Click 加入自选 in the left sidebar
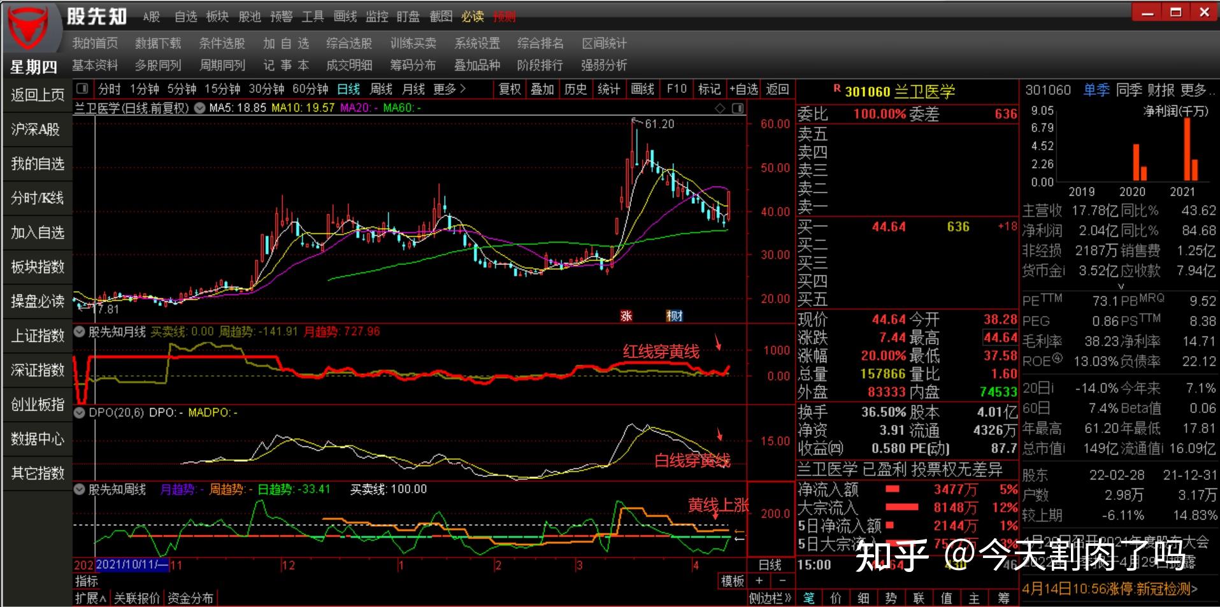 36,232
